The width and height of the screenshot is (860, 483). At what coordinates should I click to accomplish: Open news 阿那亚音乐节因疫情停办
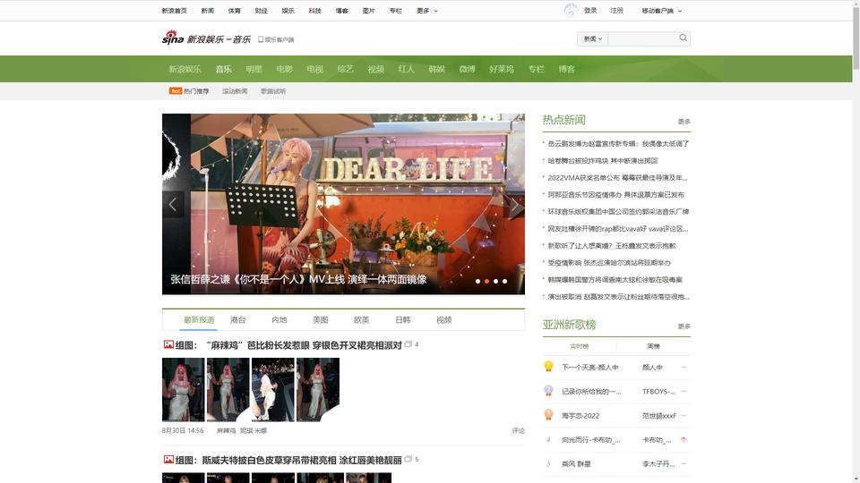[x=616, y=194]
